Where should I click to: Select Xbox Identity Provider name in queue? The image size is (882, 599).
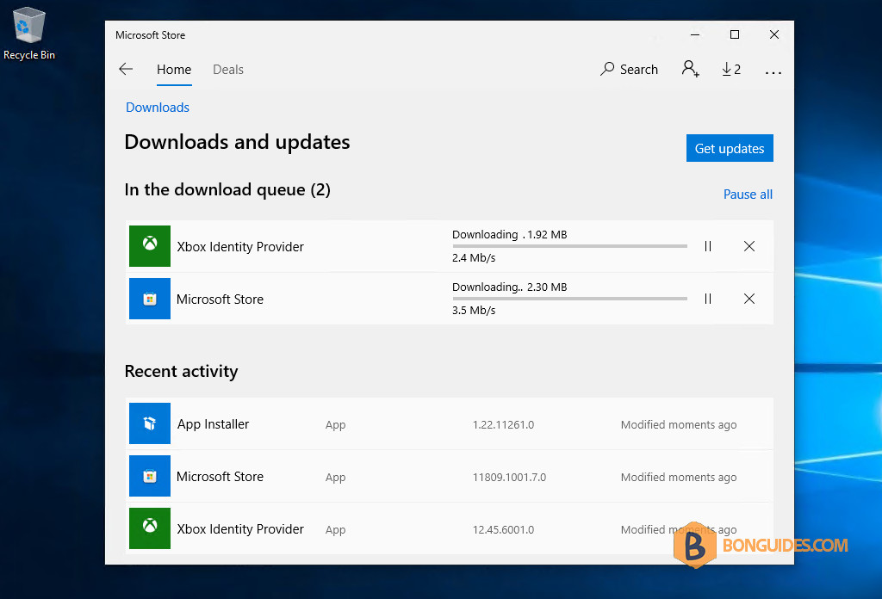click(x=240, y=247)
